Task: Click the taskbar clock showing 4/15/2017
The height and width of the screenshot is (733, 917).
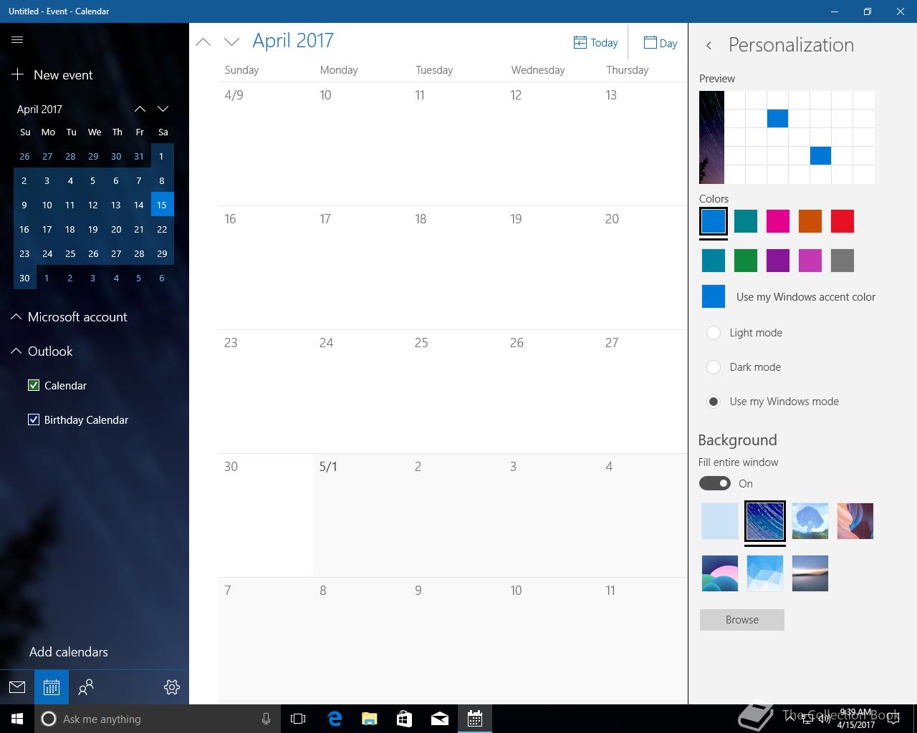Action: coord(856,719)
